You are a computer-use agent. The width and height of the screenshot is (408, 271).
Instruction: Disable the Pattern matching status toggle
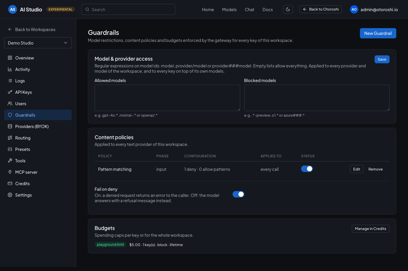[307, 169]
